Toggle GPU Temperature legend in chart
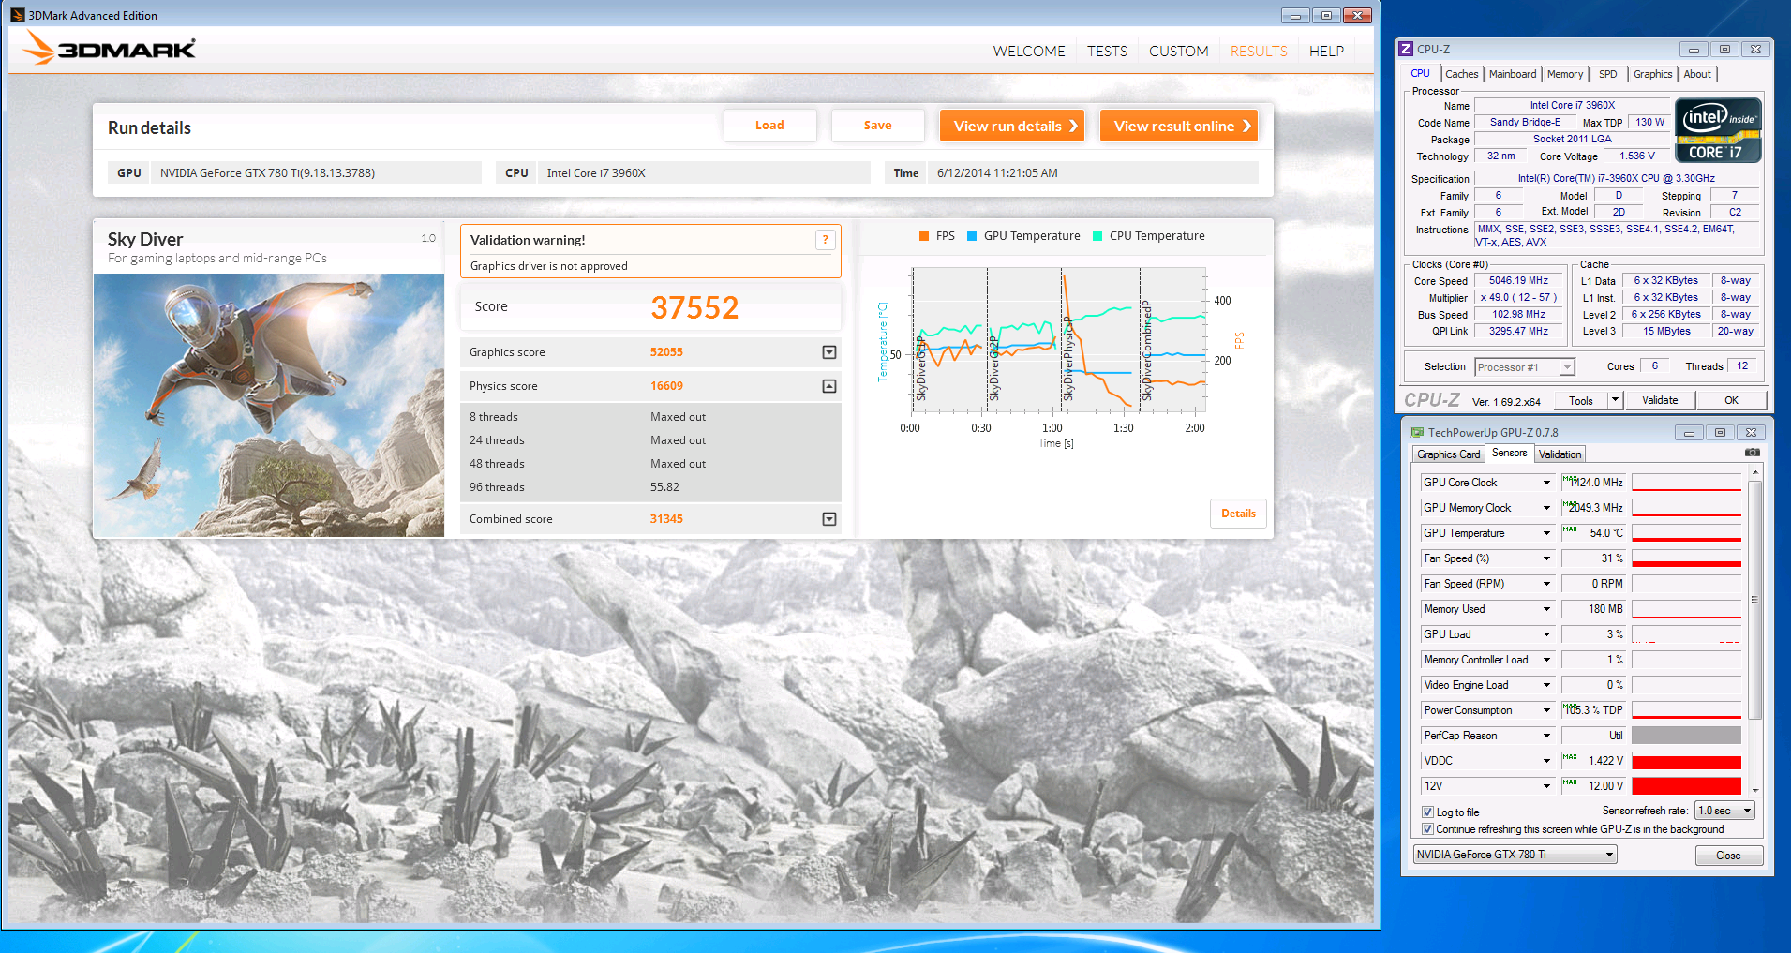Screen dimensions: 1791x953 1023,236
